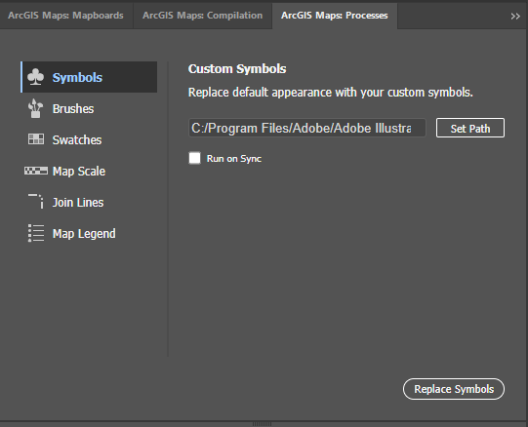Click the Replace Symbols button

(454, 389)
